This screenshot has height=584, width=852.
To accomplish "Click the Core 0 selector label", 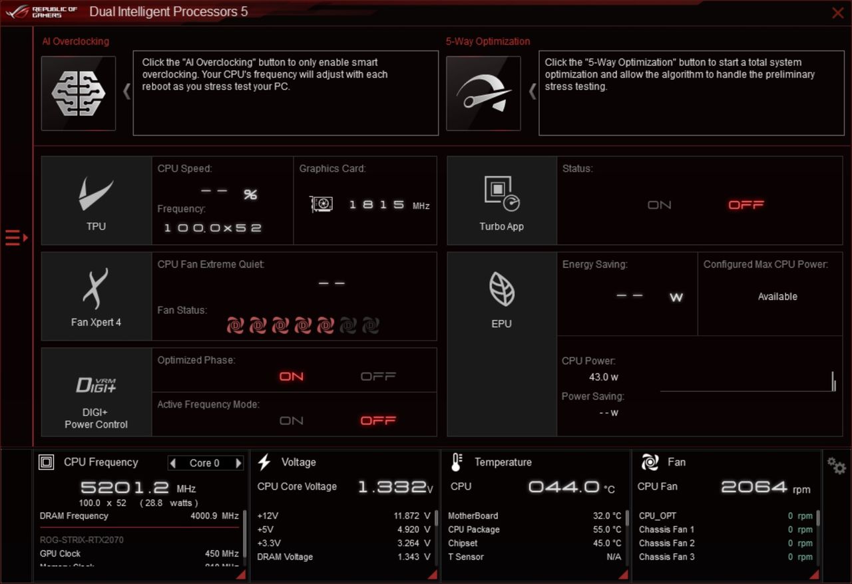I will click(205, 463).
